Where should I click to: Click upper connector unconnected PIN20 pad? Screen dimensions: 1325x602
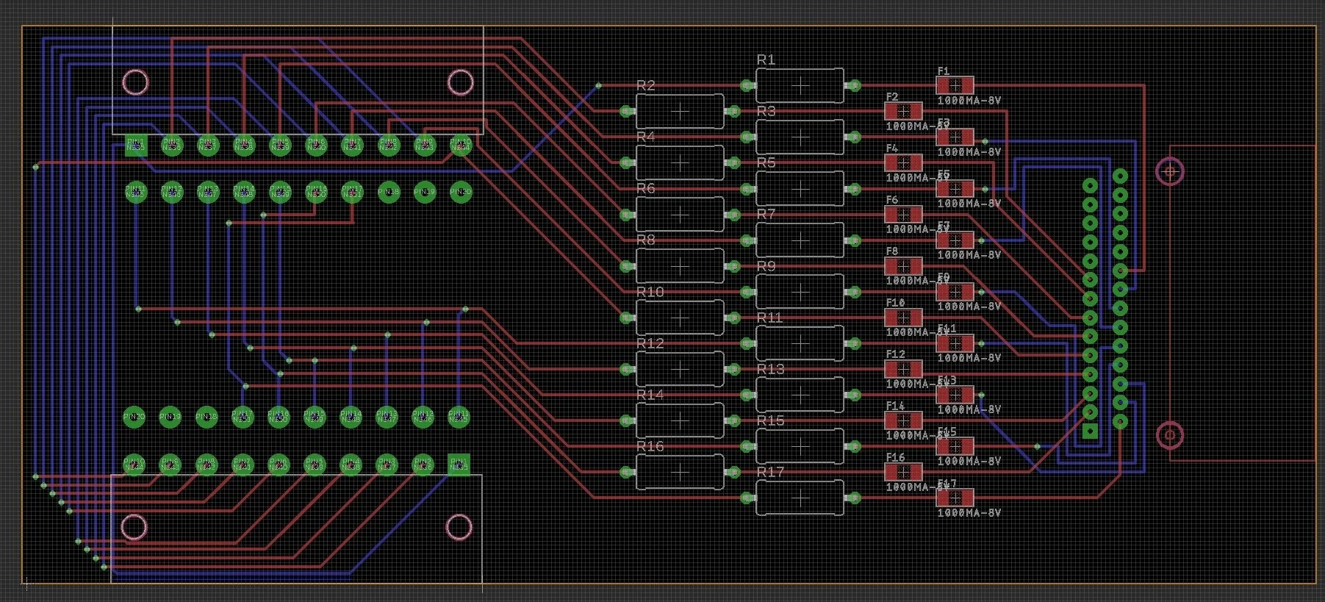[x=460, y=192]
